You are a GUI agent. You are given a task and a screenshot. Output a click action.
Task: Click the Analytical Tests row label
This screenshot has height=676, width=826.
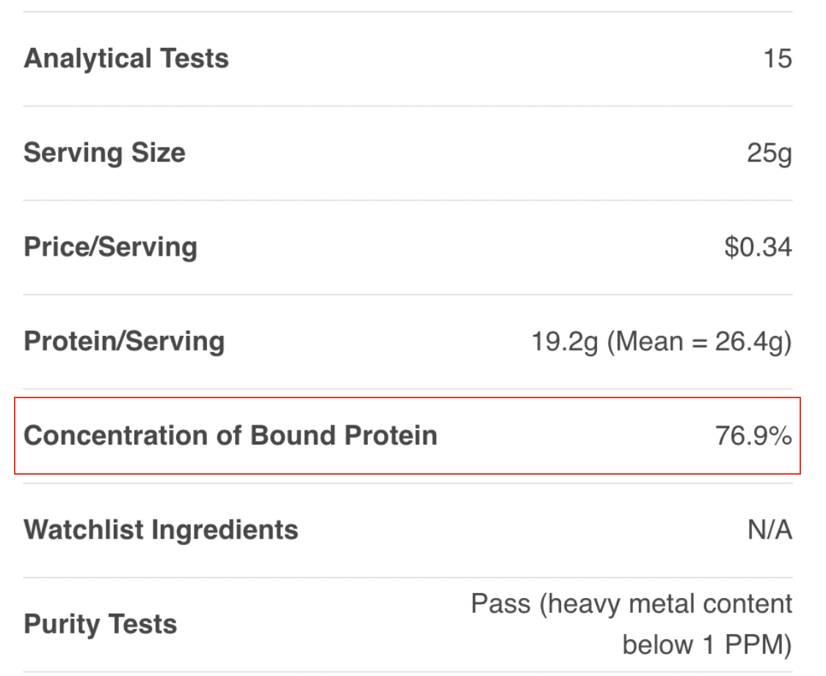(126, 59)
